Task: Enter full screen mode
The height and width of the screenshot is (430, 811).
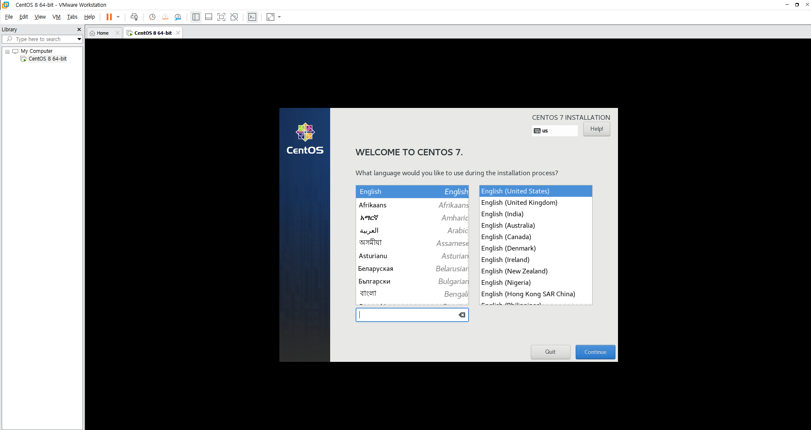Action: pos(221,17)
